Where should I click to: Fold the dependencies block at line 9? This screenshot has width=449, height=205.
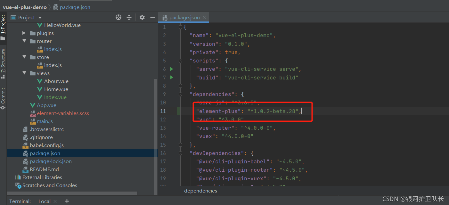tap(181, 94)
